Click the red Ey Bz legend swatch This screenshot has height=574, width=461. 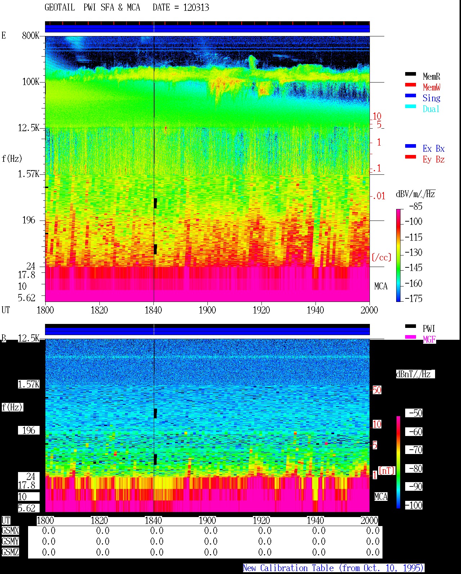[x=410, y=157]
